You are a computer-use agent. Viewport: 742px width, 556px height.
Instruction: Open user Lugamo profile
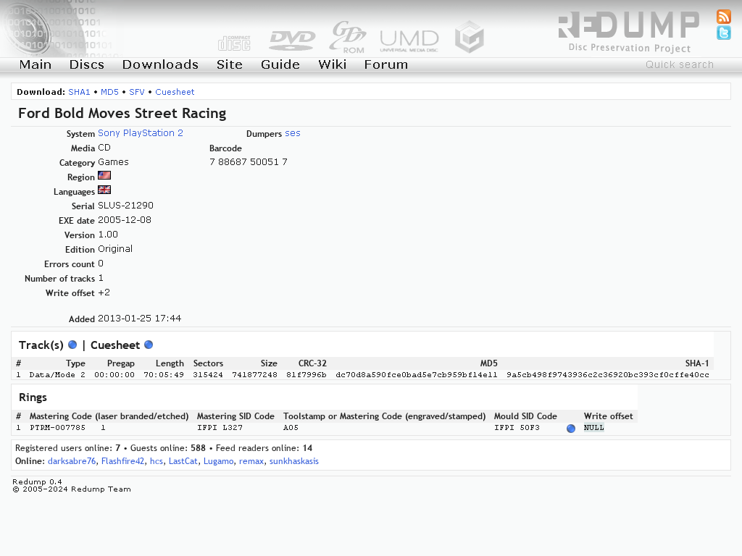point(219,461)
